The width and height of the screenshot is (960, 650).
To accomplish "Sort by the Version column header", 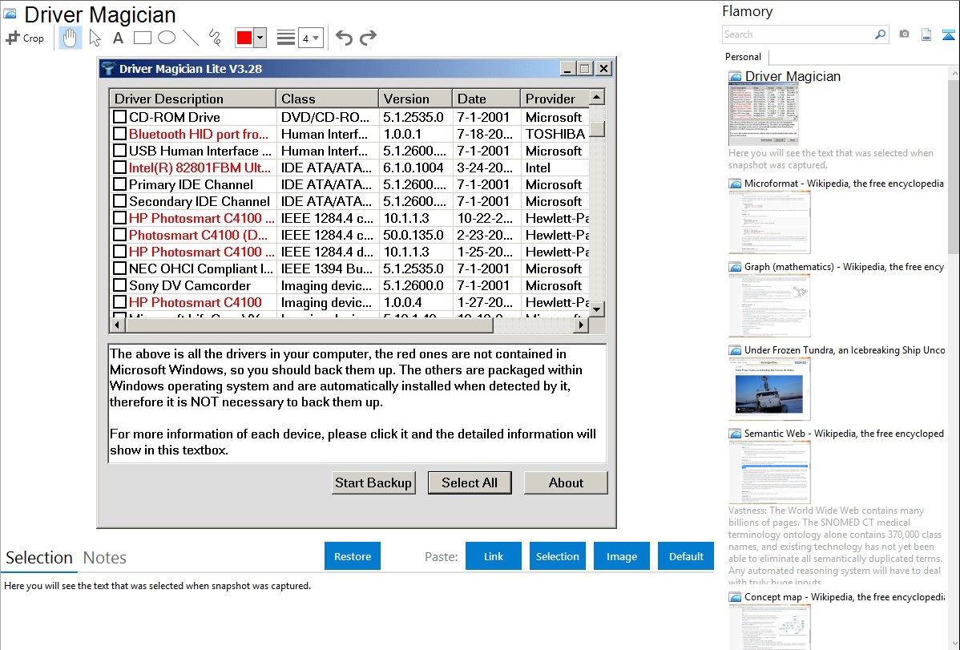I will 416,99.
